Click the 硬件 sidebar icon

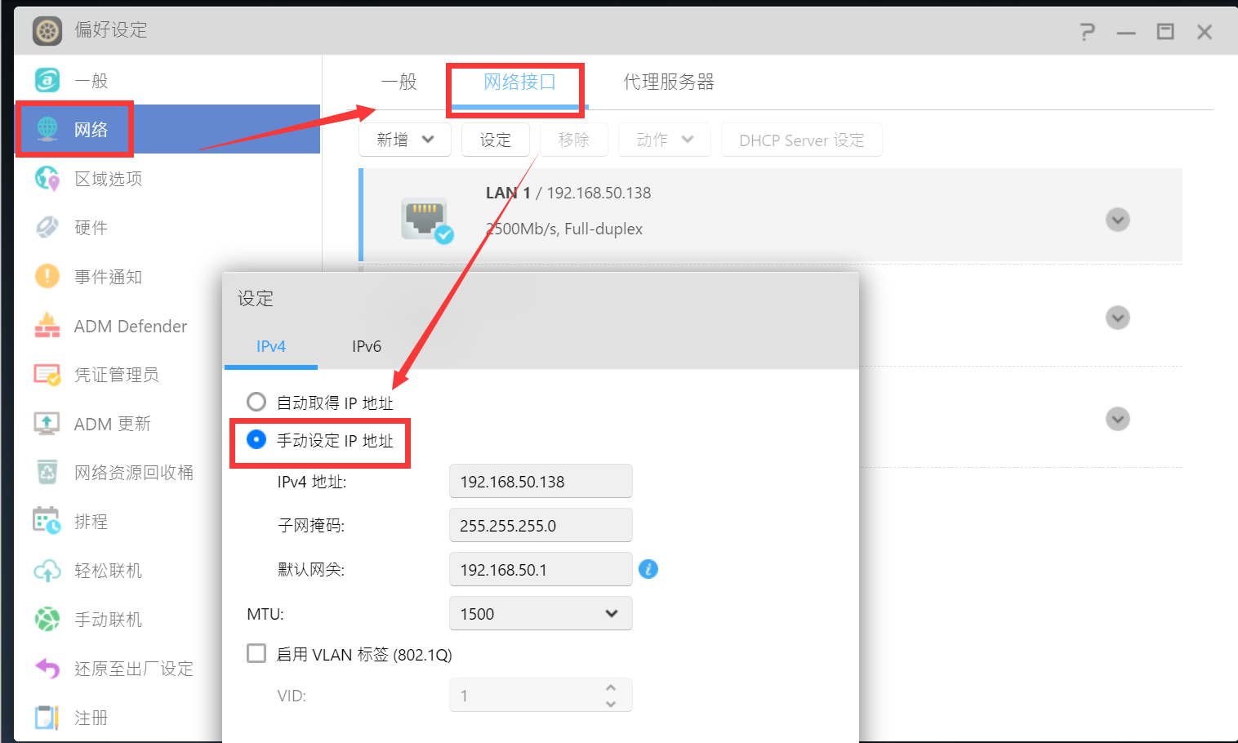tap(47, 227)
